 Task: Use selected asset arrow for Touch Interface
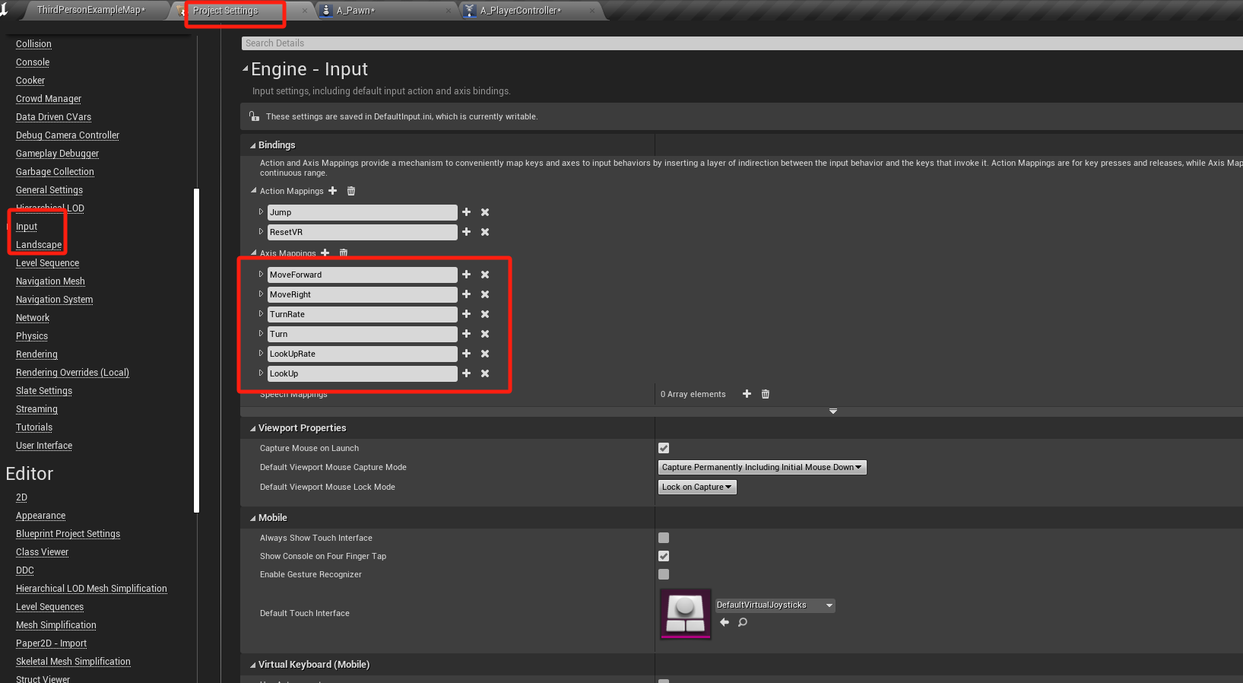click(725, 622)
